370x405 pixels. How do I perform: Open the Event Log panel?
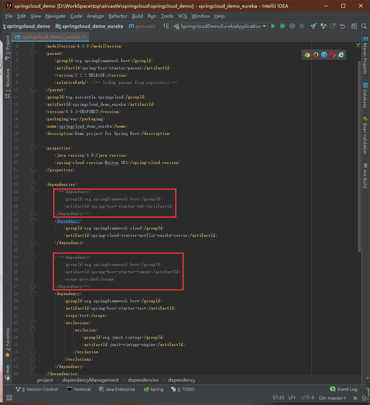(x=344, y=389)
